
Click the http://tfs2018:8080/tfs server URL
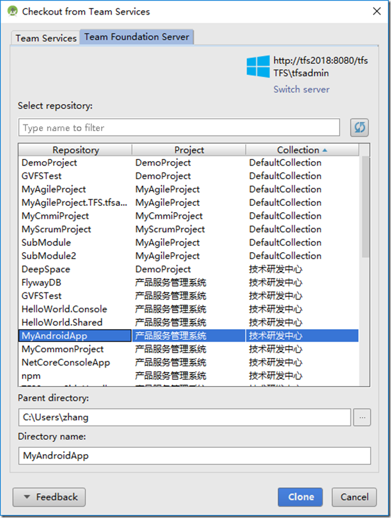click(320, 61)
